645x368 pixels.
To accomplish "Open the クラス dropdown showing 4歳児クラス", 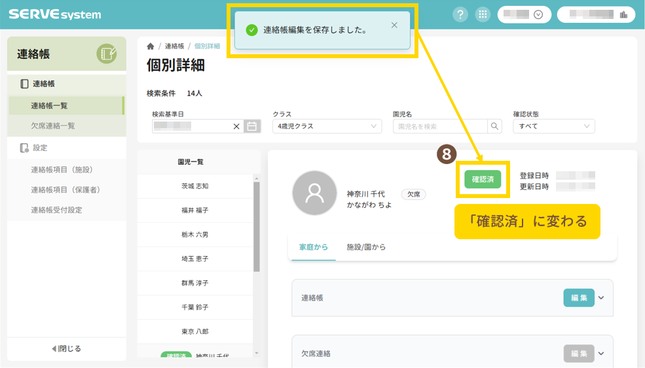I will (327, 126).
